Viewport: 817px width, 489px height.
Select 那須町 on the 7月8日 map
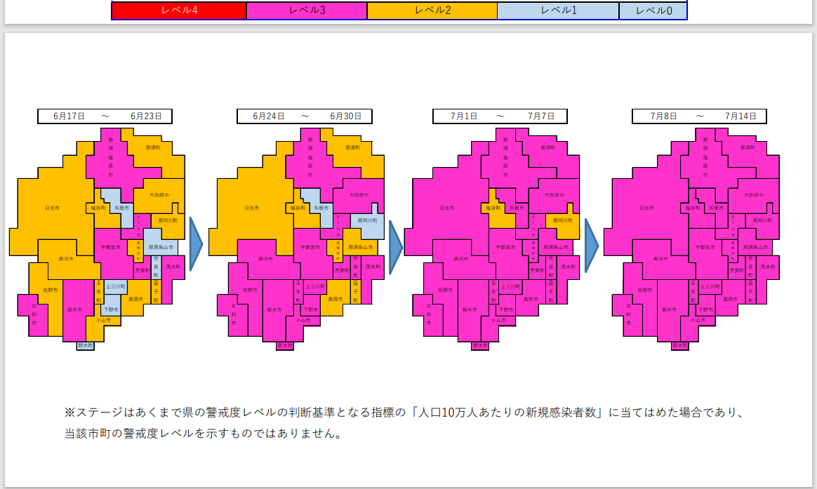745,148
